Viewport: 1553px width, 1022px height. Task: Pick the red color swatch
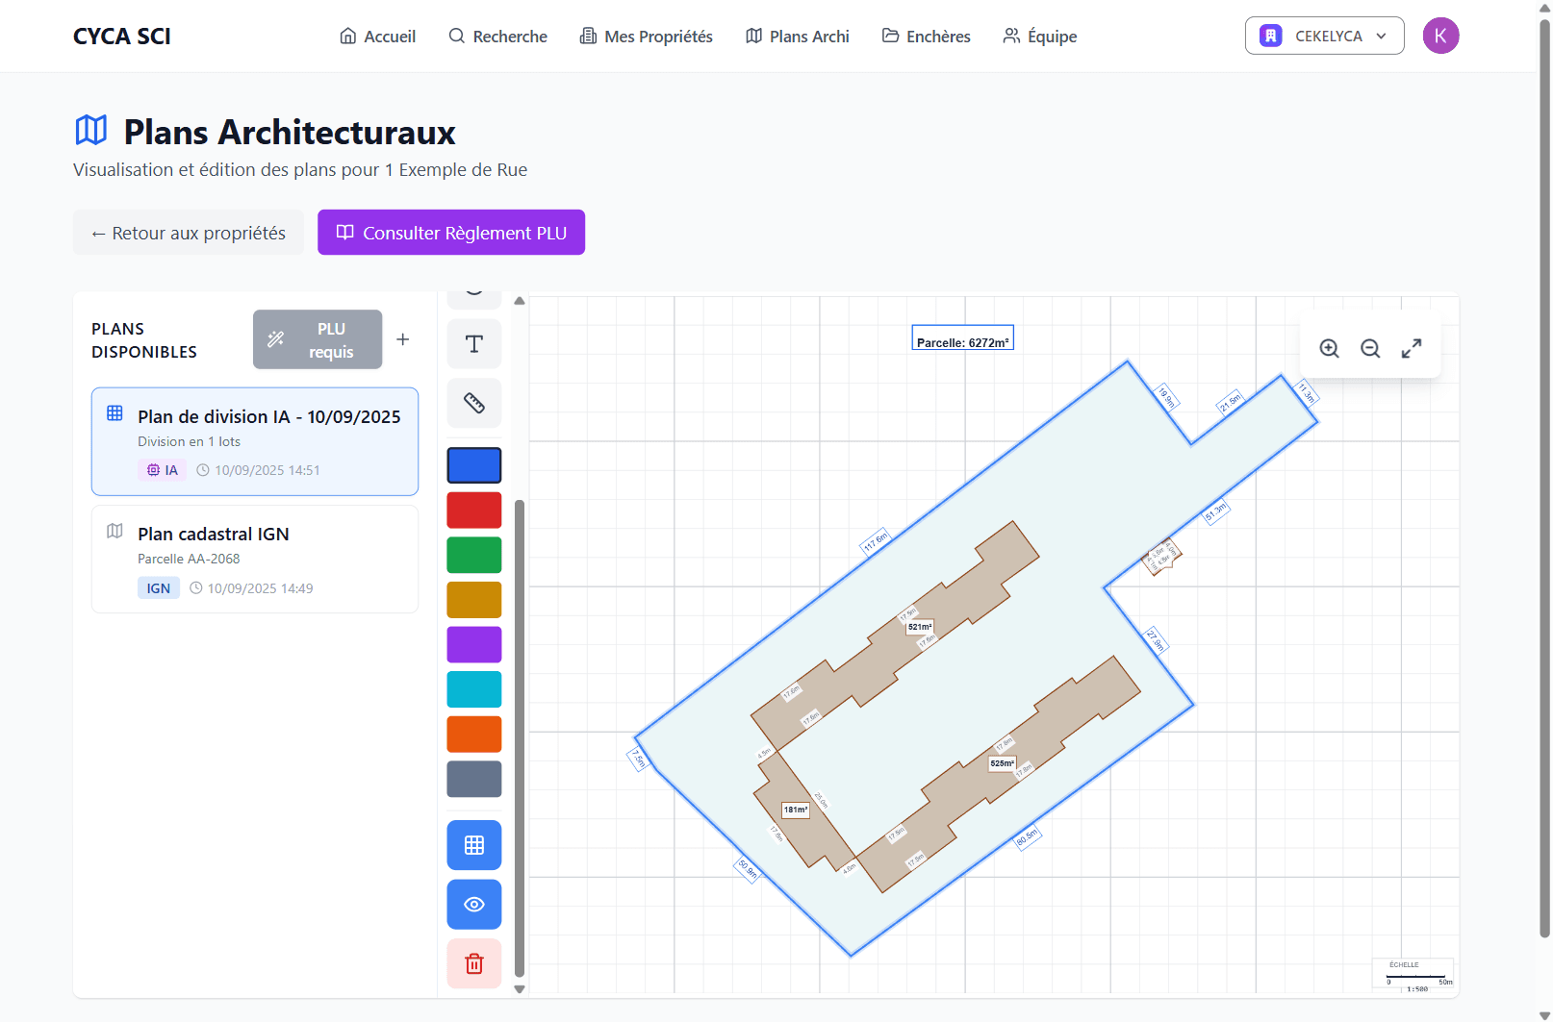473,511
